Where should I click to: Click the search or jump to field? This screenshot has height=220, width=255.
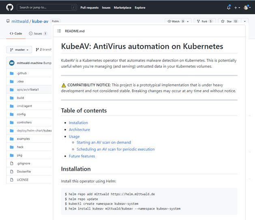47,7
